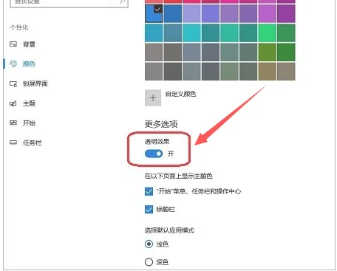Pick the orchid pink-purple swatch
The height and width of the screenshot is (271, 337).
point(267,13)
